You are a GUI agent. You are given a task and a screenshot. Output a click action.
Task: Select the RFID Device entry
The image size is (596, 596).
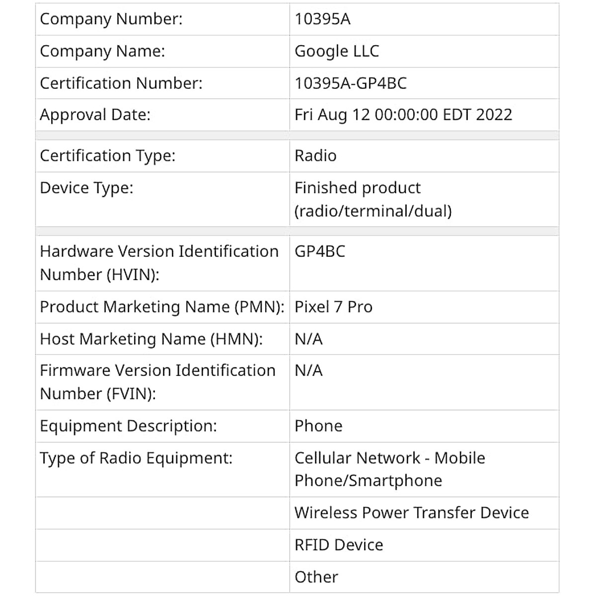(339, 545)
